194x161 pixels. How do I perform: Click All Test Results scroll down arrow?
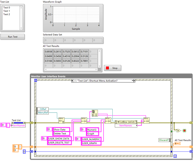(99, 66)
